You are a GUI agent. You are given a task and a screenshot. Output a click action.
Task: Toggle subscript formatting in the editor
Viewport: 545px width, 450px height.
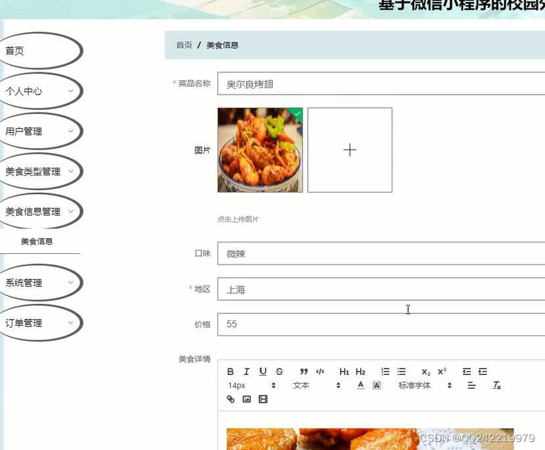(x=425, y=371)
